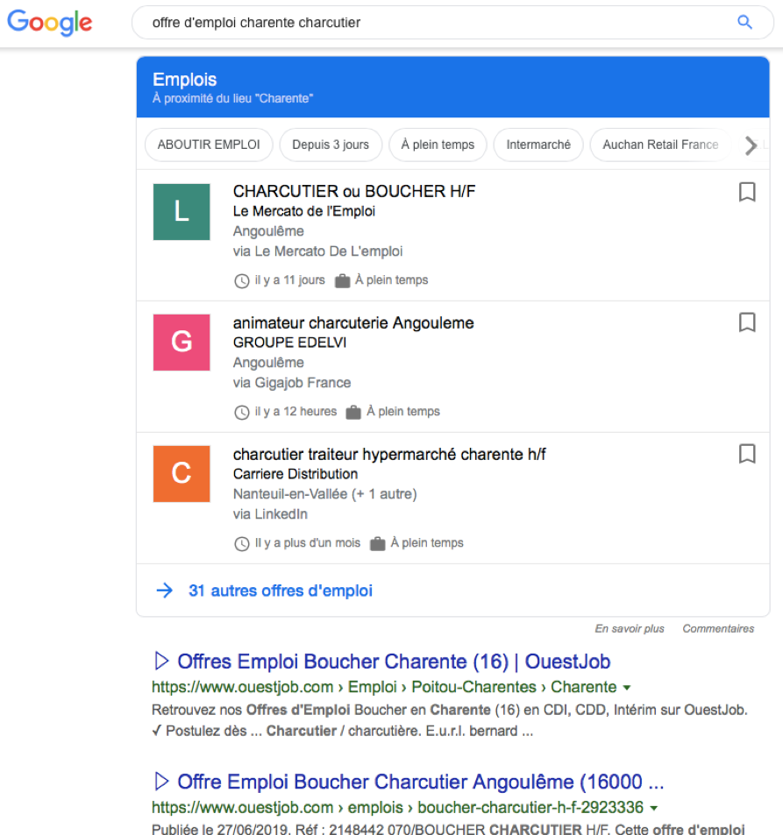Open charcutier traiteur hypermarché charente h/f listing
The width and height of the screenshot is (783, 835).
tap(389, 454)
